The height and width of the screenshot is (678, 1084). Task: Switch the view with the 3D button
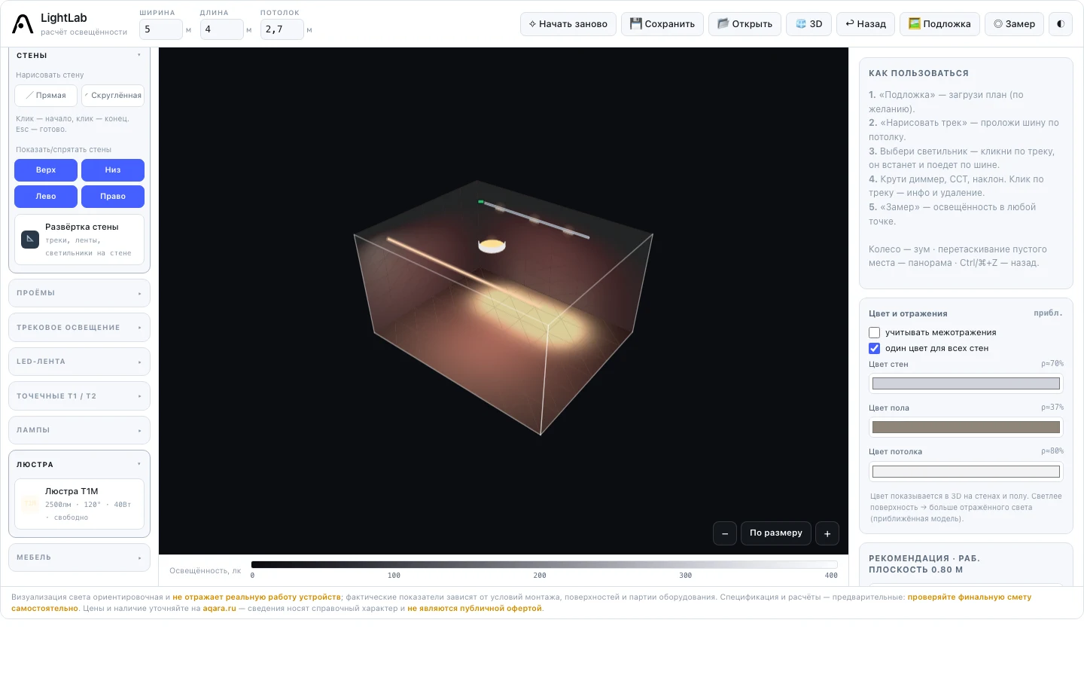click(809, 24)
